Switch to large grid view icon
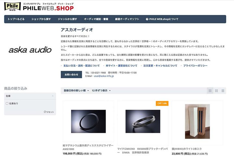 click(x=210, y=91)
